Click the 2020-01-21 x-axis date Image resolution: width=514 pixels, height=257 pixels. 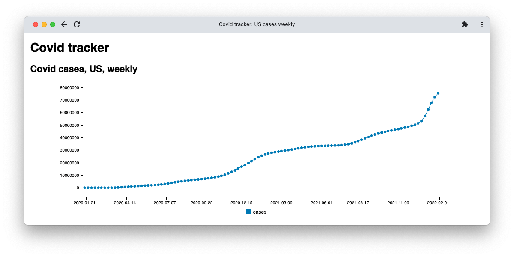click(84, 203)
